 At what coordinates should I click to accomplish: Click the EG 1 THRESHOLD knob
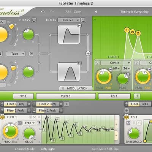[134, 133]
